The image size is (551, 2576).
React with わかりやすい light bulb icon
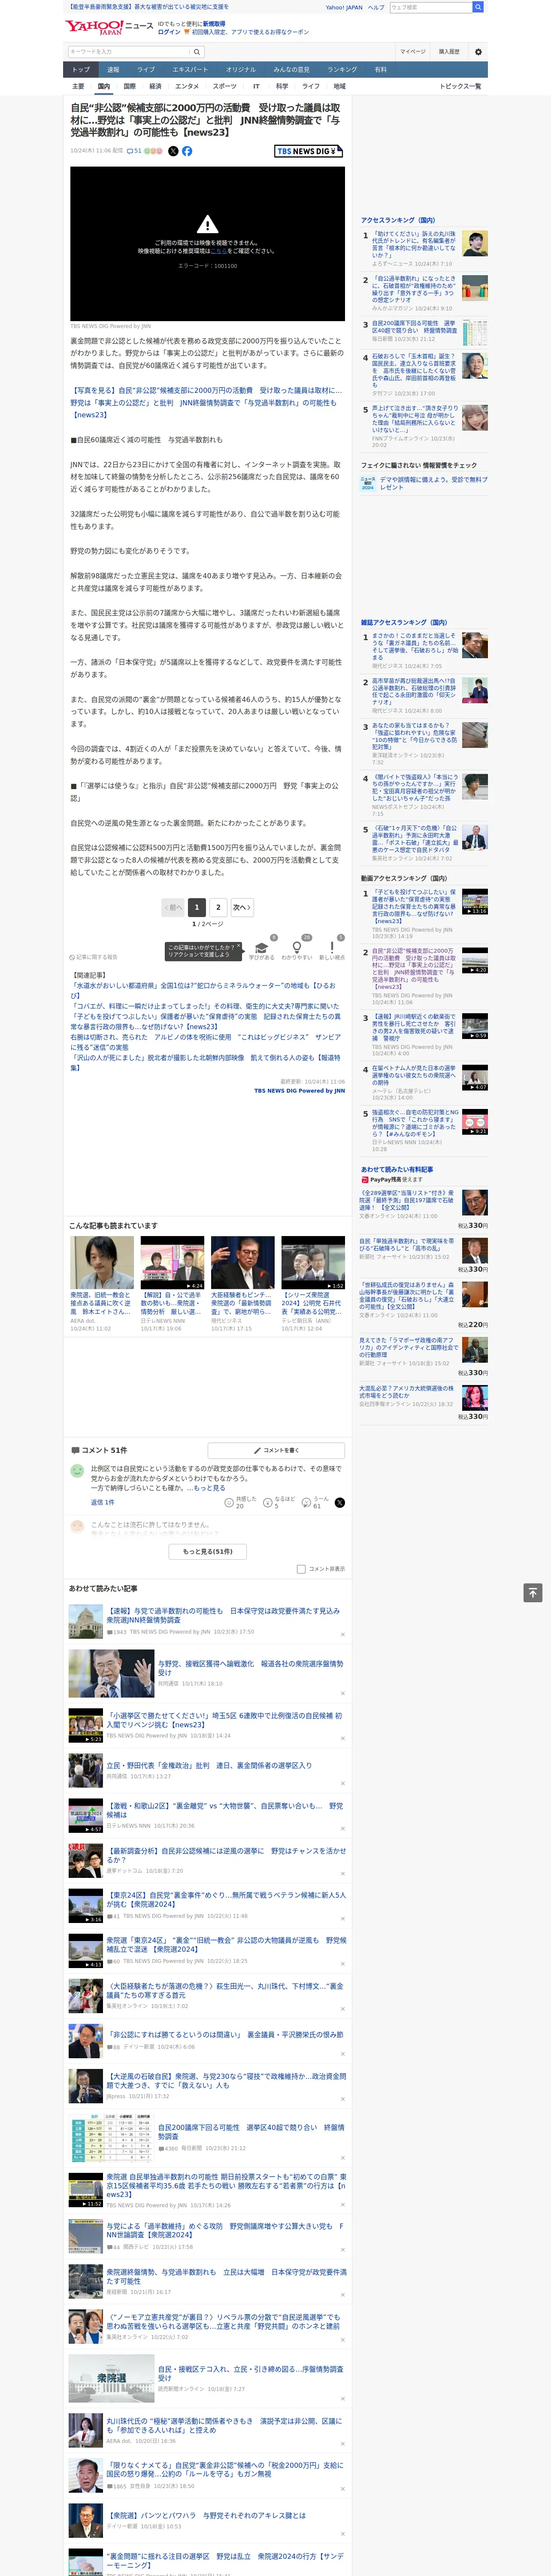296,948
